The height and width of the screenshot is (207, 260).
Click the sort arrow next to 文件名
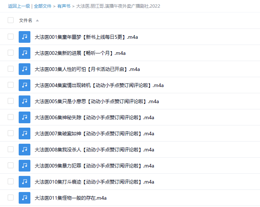click(x=37, y=20)
